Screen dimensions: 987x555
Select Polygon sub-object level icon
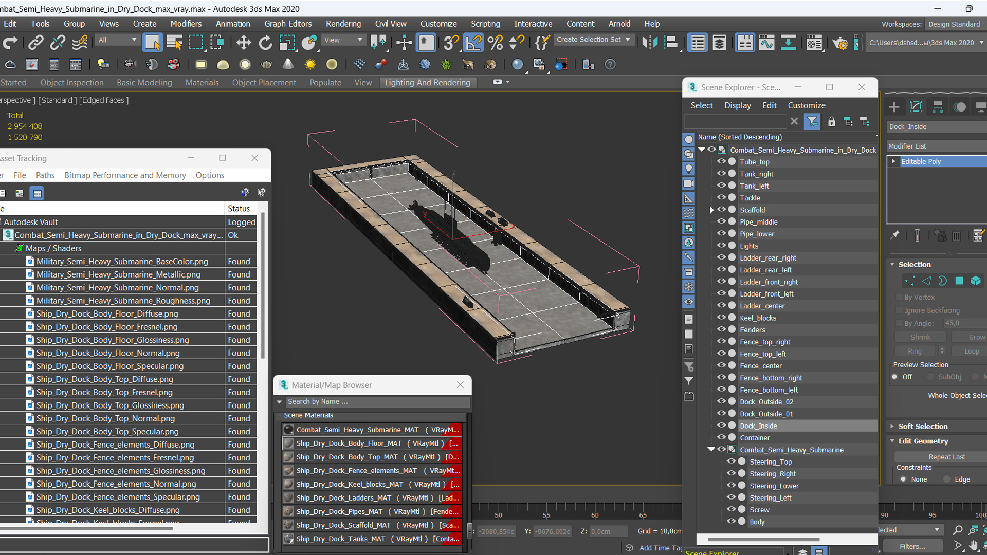tap(959, 281)
